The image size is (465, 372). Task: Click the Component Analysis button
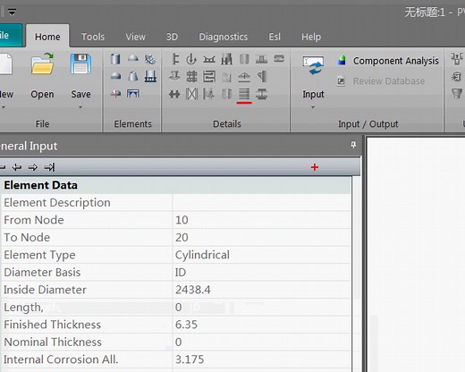(388, 61)
